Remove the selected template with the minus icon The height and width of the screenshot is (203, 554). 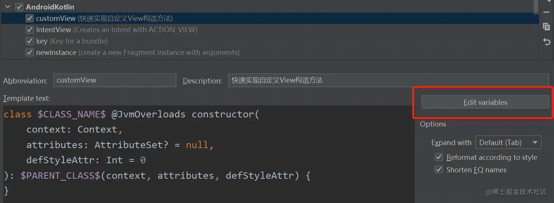(546, 12)
